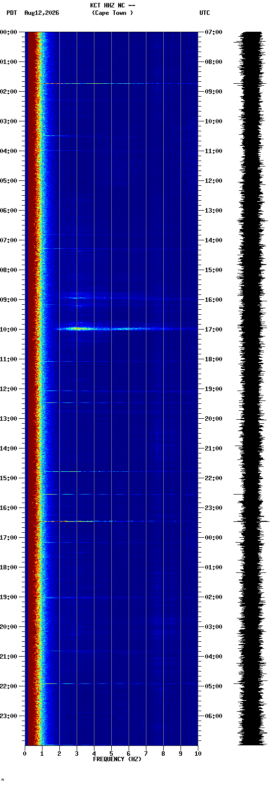273x785 pixels.
Task: Click the 17:00 PDT time label
Action: (x=8, y=538)
